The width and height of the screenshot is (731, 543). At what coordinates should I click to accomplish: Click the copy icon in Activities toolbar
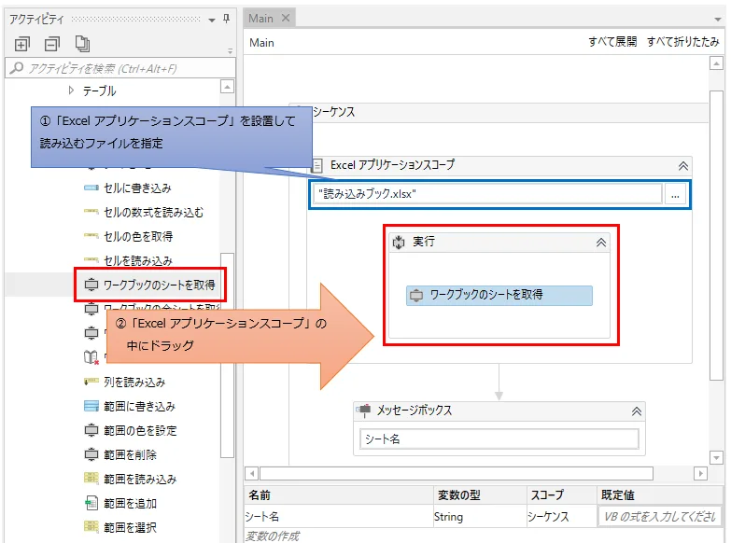82,43
